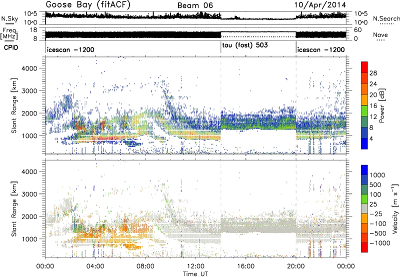
Task: Click the red bottom of the Velocity color bar
Action: 364,247
